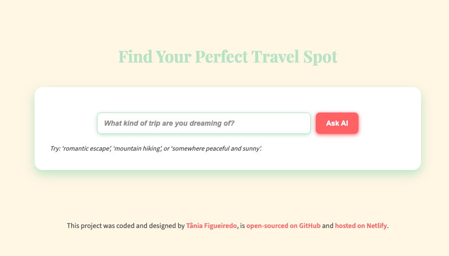Click the 'Try:' label in the hint
The width and height of the screenshot is (449, 256).
click(55, 149)
